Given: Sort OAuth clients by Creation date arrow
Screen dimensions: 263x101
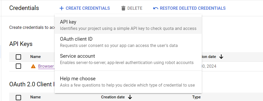Looking at the screenshot, I should (x=130, y=97).
